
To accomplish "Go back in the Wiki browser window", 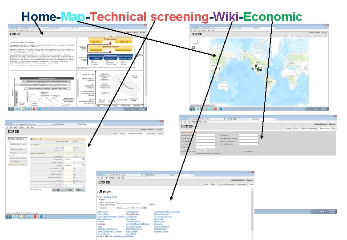I will (x=99, y=175).
